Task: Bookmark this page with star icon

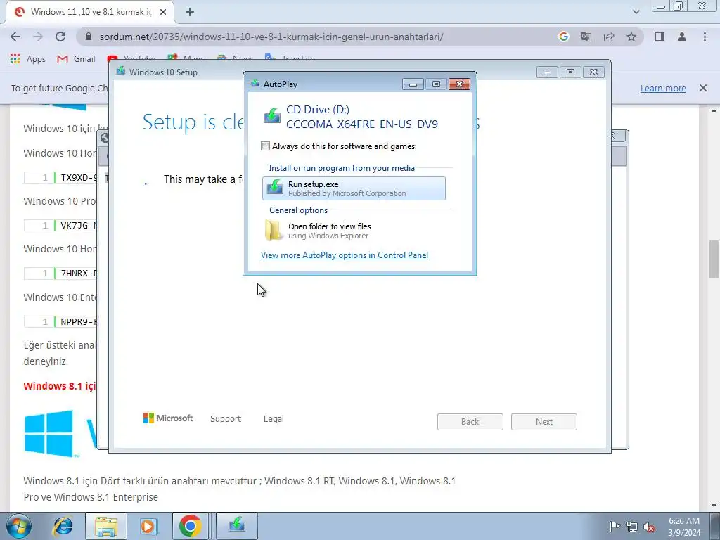Action: [631, 37]
